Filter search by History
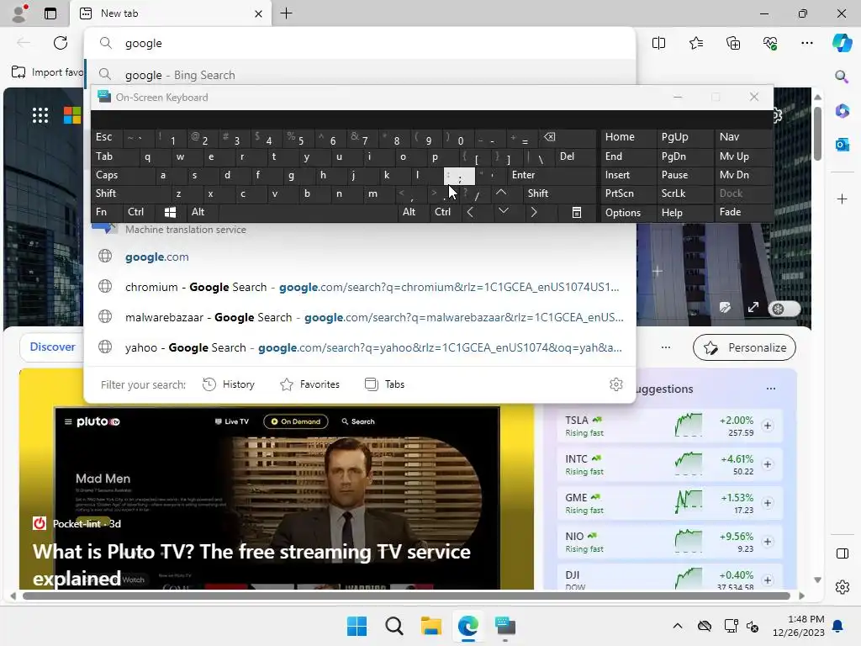Screen dimensions: 861x646 coord(229,384)
